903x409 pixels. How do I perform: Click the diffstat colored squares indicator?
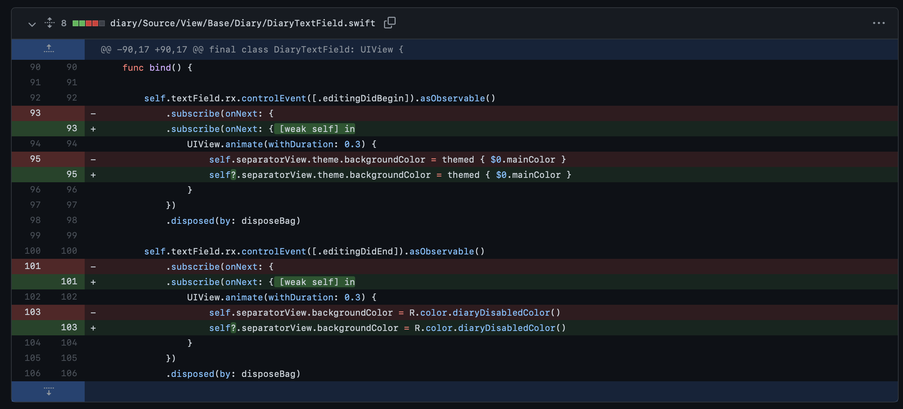coord(89,23)
